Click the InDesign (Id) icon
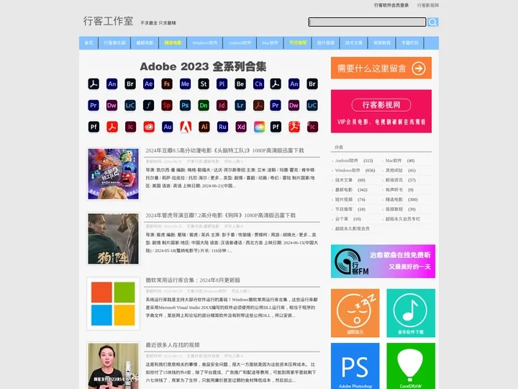The image size is (518, 389). tap(222, 105)
